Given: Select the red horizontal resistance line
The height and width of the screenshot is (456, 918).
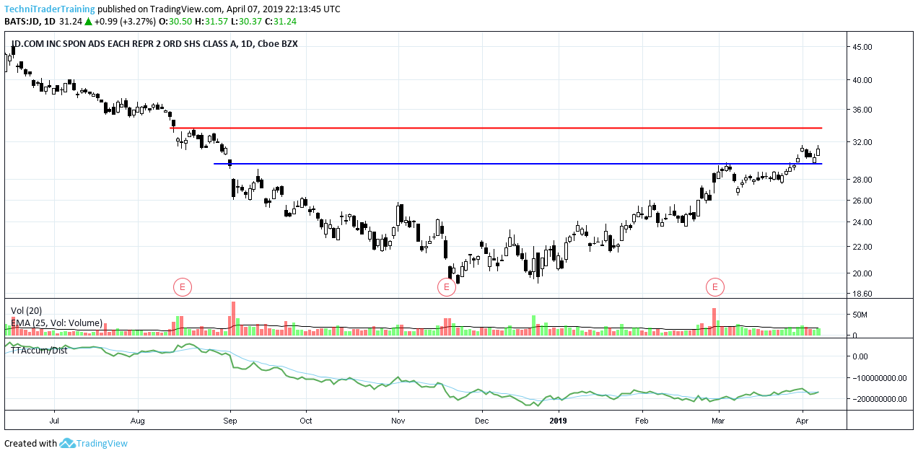Looking at the screenshot, I should click(x=497, y=128).
